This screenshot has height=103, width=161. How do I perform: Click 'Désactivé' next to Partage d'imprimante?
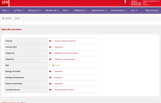[59, 78]
